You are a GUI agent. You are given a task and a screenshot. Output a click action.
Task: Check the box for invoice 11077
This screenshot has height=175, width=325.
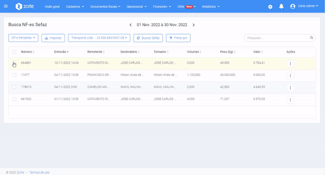point(14,75)
